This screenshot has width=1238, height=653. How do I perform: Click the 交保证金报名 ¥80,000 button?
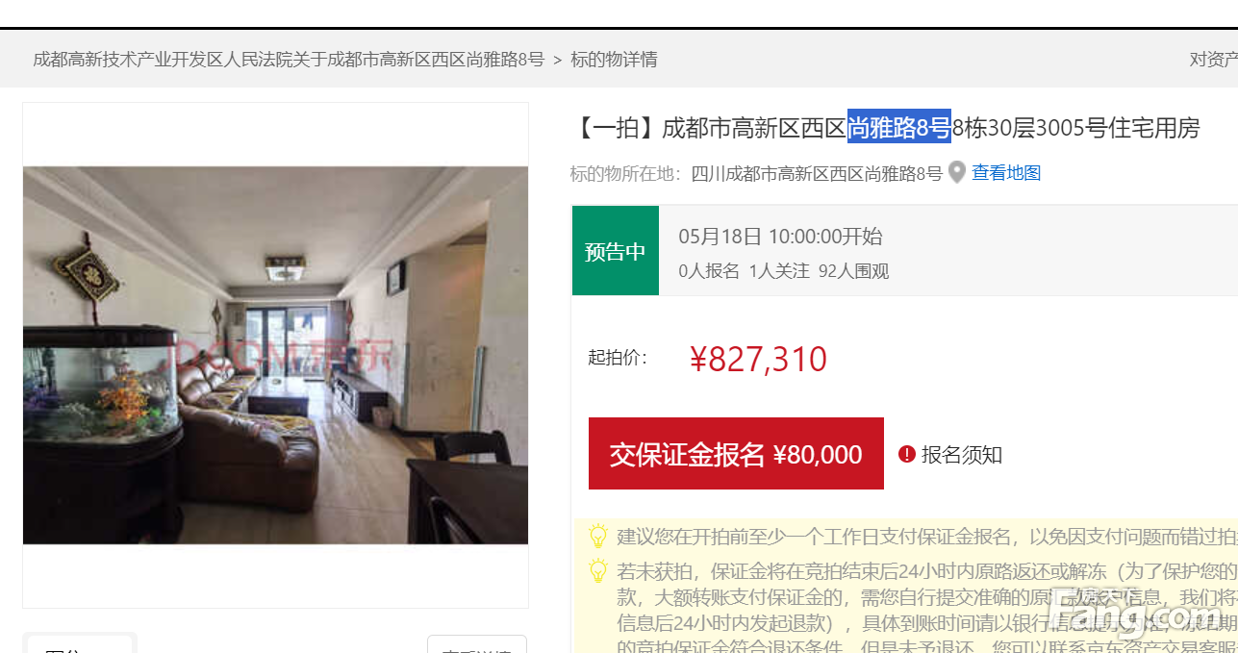[x=736, y=454]
